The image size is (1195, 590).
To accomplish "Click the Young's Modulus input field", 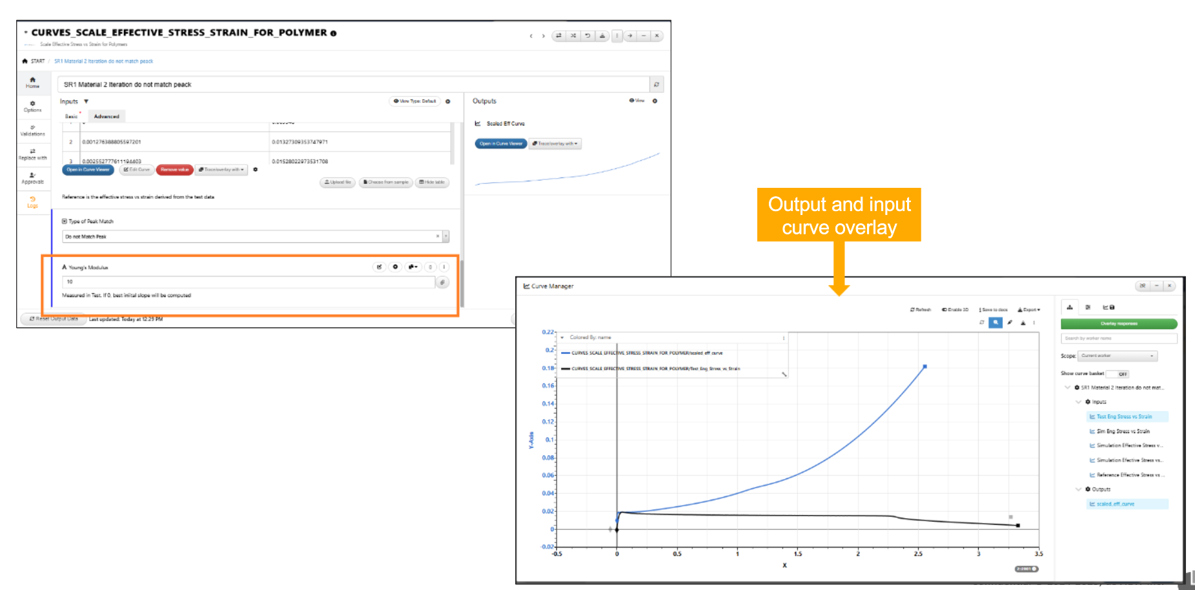I will 249,282.
